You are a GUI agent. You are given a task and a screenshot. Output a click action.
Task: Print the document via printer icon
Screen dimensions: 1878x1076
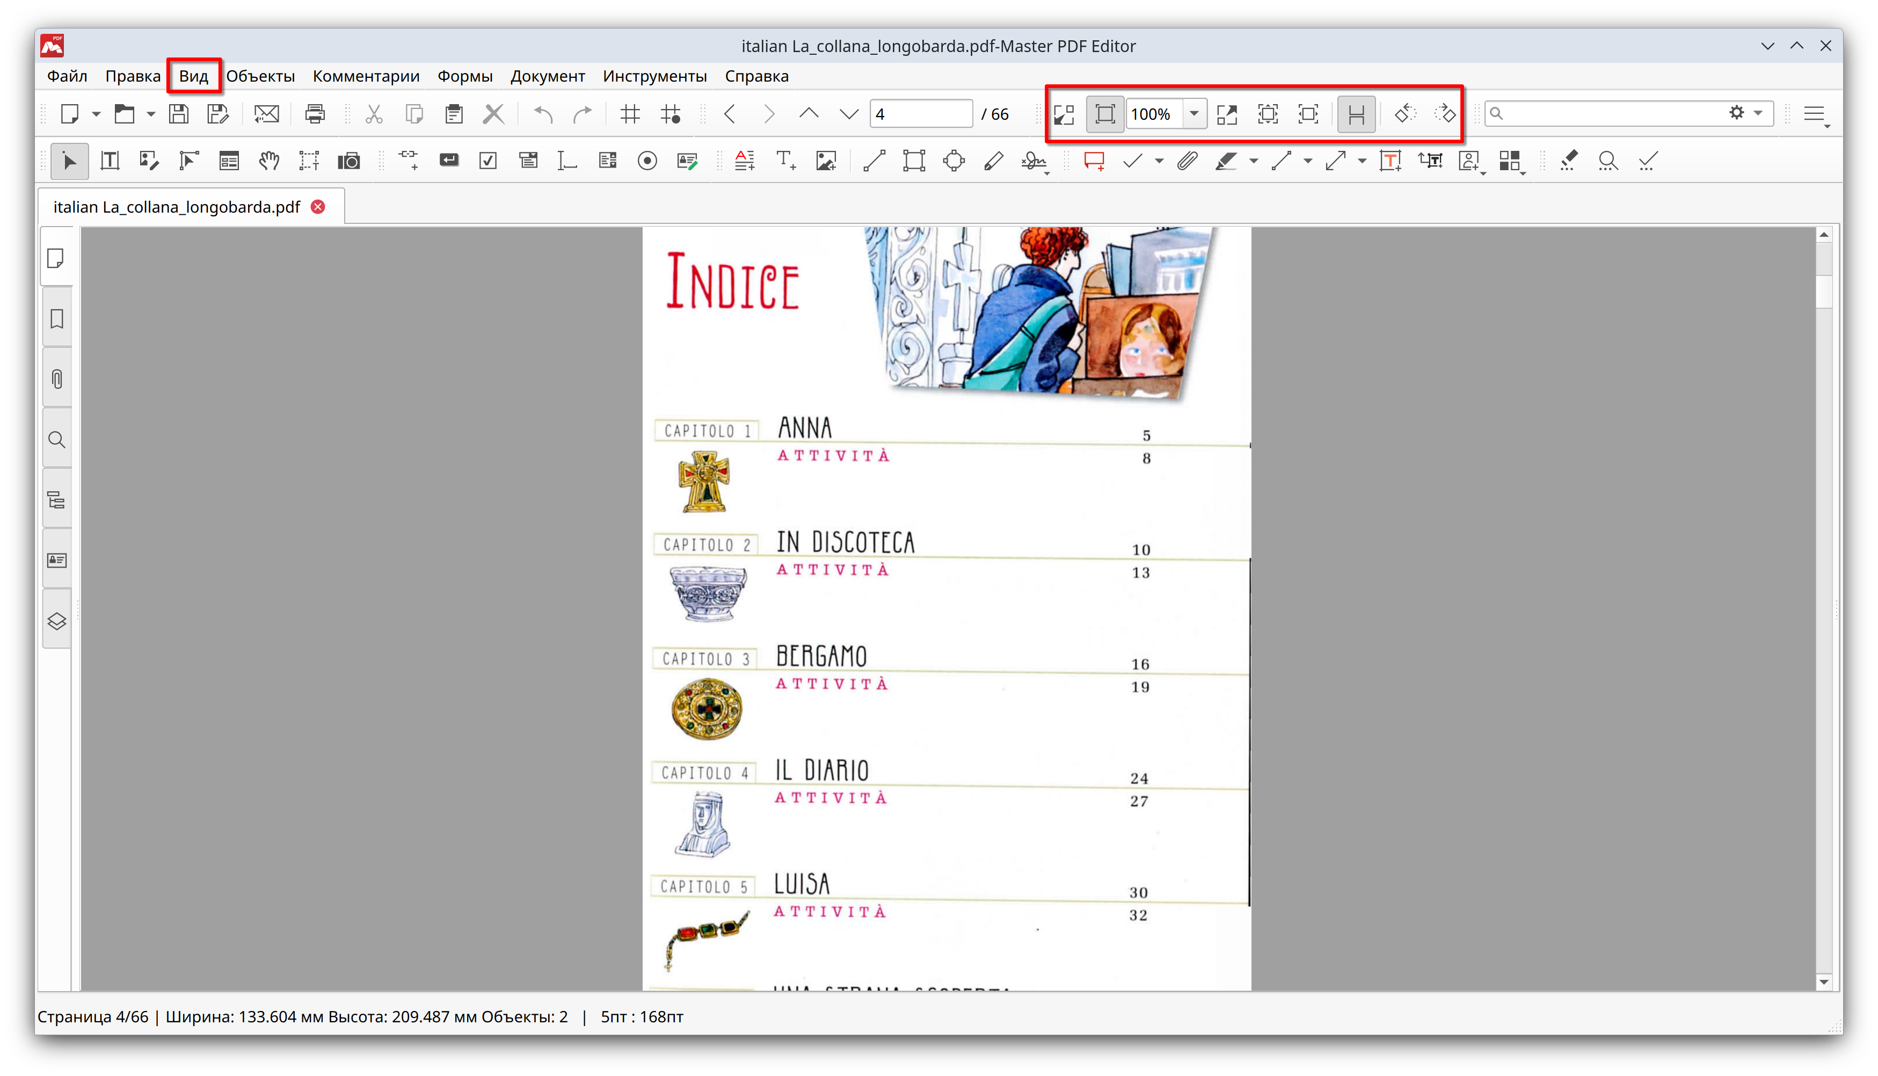pos(315,114)
